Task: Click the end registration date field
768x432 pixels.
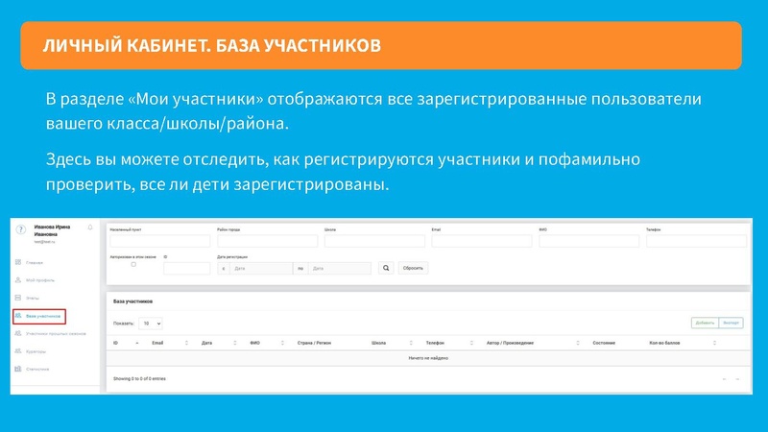Action: click(340, 268)
